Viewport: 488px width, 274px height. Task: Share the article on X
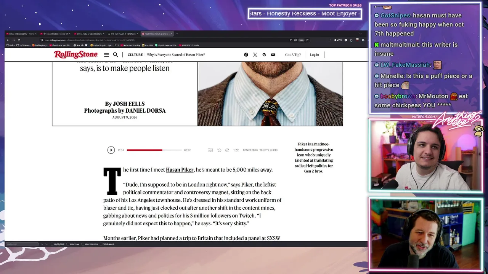pyautogui.click(x=255, y=55)
